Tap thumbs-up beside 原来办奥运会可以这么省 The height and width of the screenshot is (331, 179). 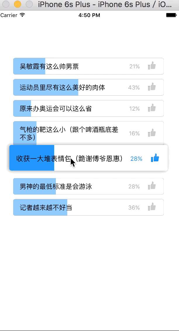point(152,108)
